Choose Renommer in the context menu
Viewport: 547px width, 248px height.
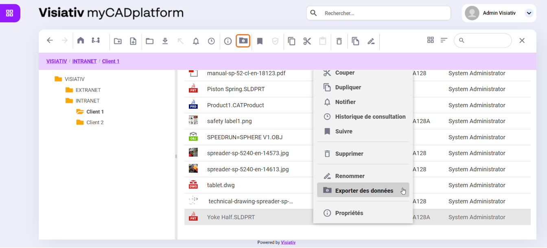coord(350,176)
